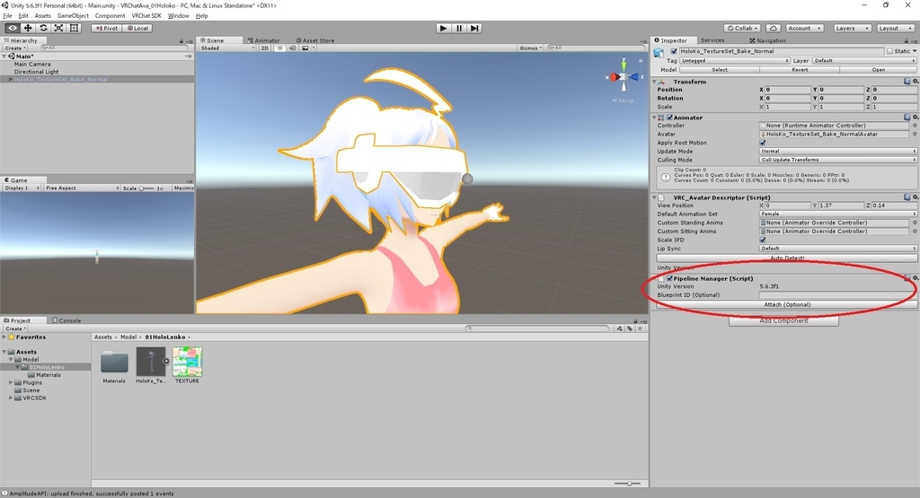Open the Display 1 dropdown in Game view
The height and width of the screenshot is (498, 920).
coord(22,188)
